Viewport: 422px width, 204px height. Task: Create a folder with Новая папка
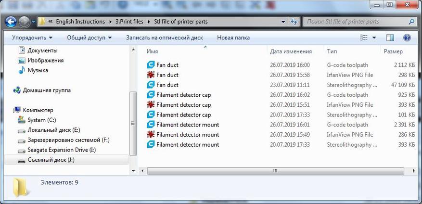233,38
